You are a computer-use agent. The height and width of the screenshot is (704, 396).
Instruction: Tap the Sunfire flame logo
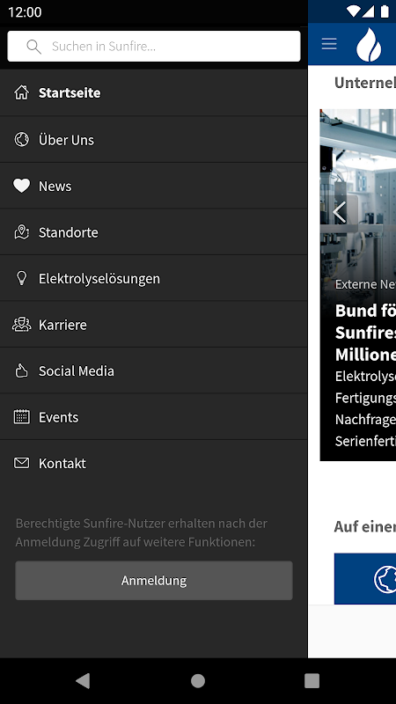click(x=369, y=44)
